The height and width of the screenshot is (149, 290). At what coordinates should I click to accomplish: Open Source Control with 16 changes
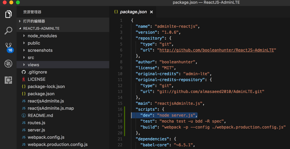[9, 47]
